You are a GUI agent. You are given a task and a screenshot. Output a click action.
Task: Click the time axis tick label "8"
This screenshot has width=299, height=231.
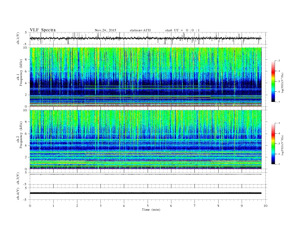218,206
